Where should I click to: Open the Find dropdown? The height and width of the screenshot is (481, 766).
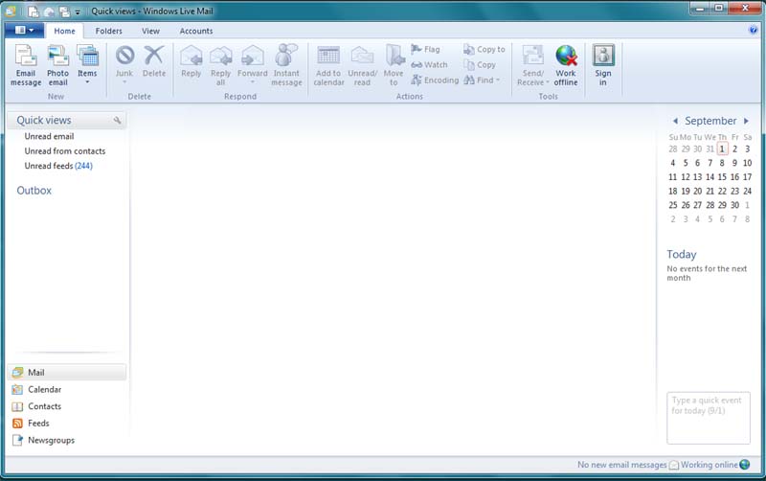coord(482,80)
